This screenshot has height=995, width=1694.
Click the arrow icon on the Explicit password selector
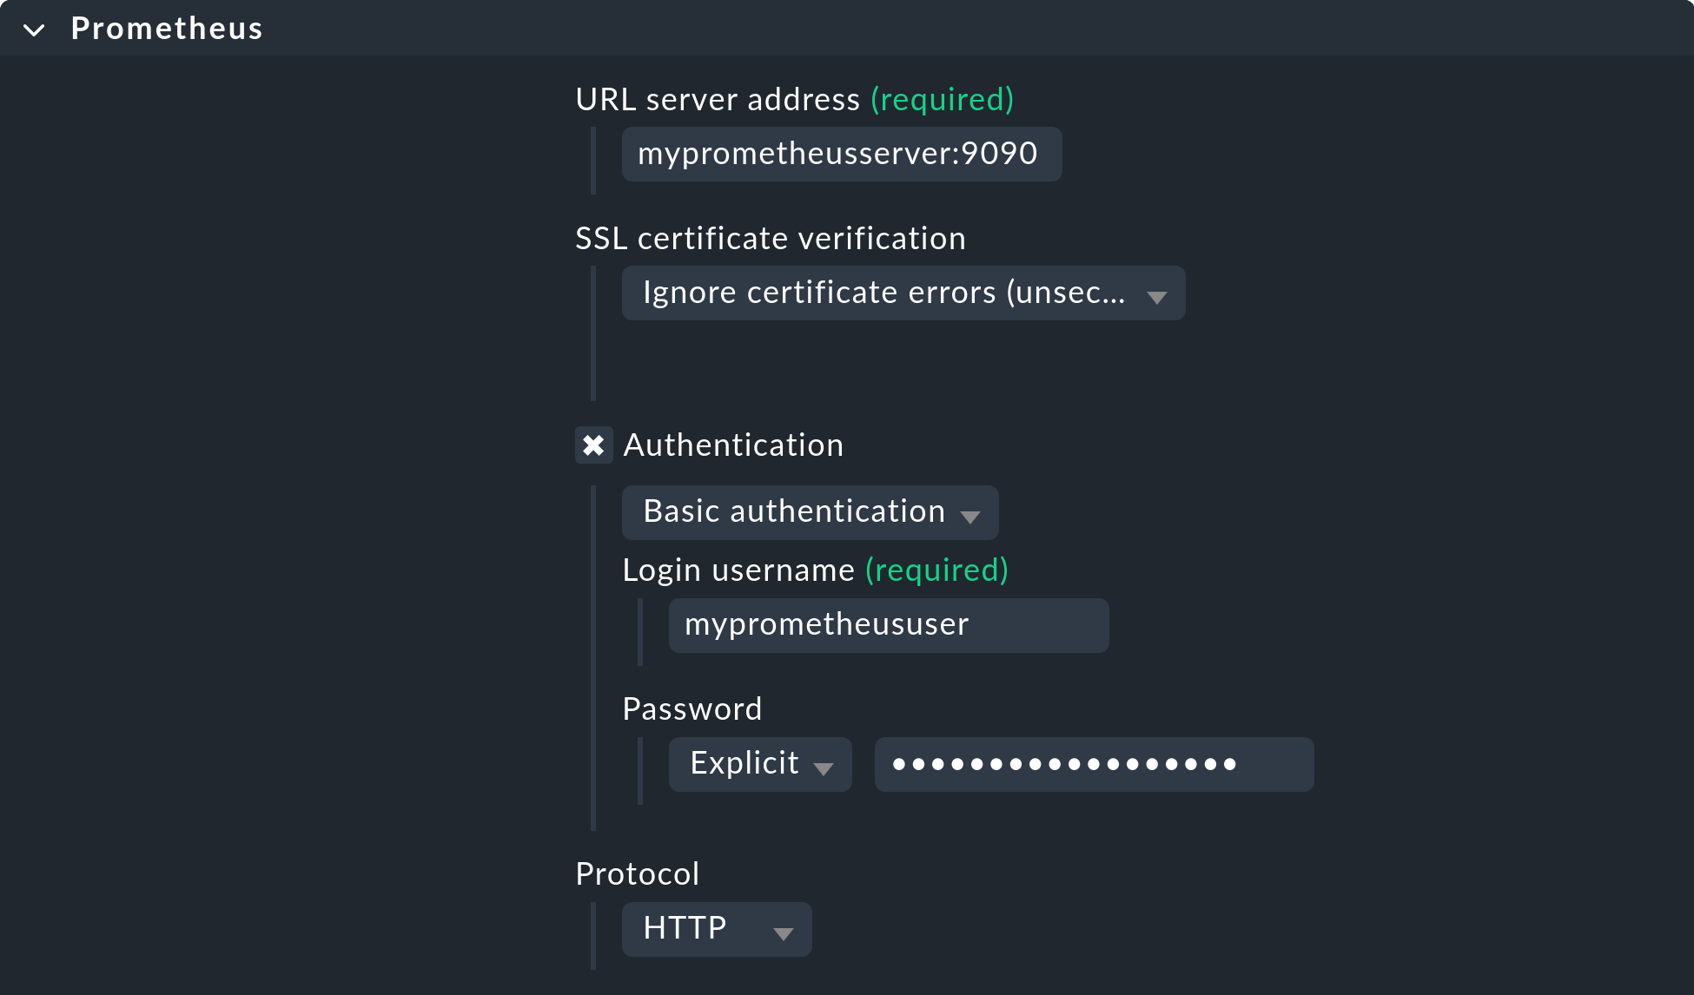(x=825, y=767)
